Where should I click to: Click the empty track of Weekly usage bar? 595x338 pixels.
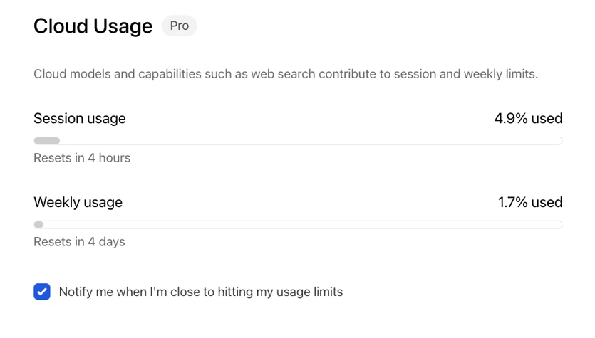click(303, 225)
